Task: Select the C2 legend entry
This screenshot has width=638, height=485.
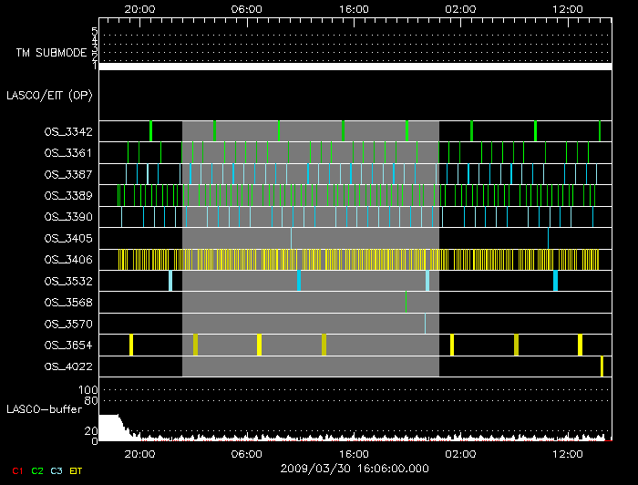Action: click(37, 470)
